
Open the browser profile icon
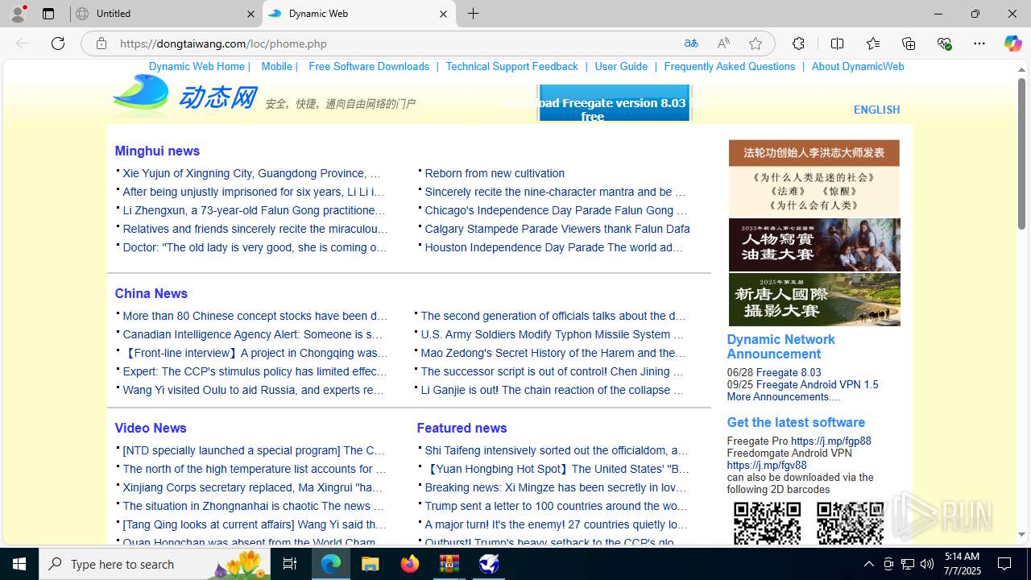coord(18,14)
